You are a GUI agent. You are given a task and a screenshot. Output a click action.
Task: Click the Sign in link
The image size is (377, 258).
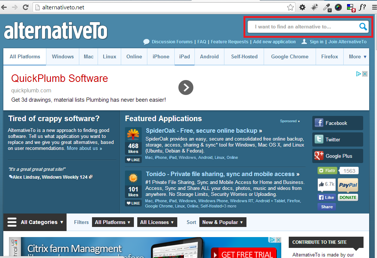click(316, 42)
